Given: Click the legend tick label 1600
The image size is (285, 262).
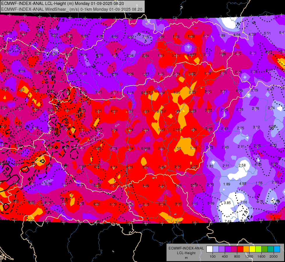Looking at the screenshot, I should [x=261, y=256].
